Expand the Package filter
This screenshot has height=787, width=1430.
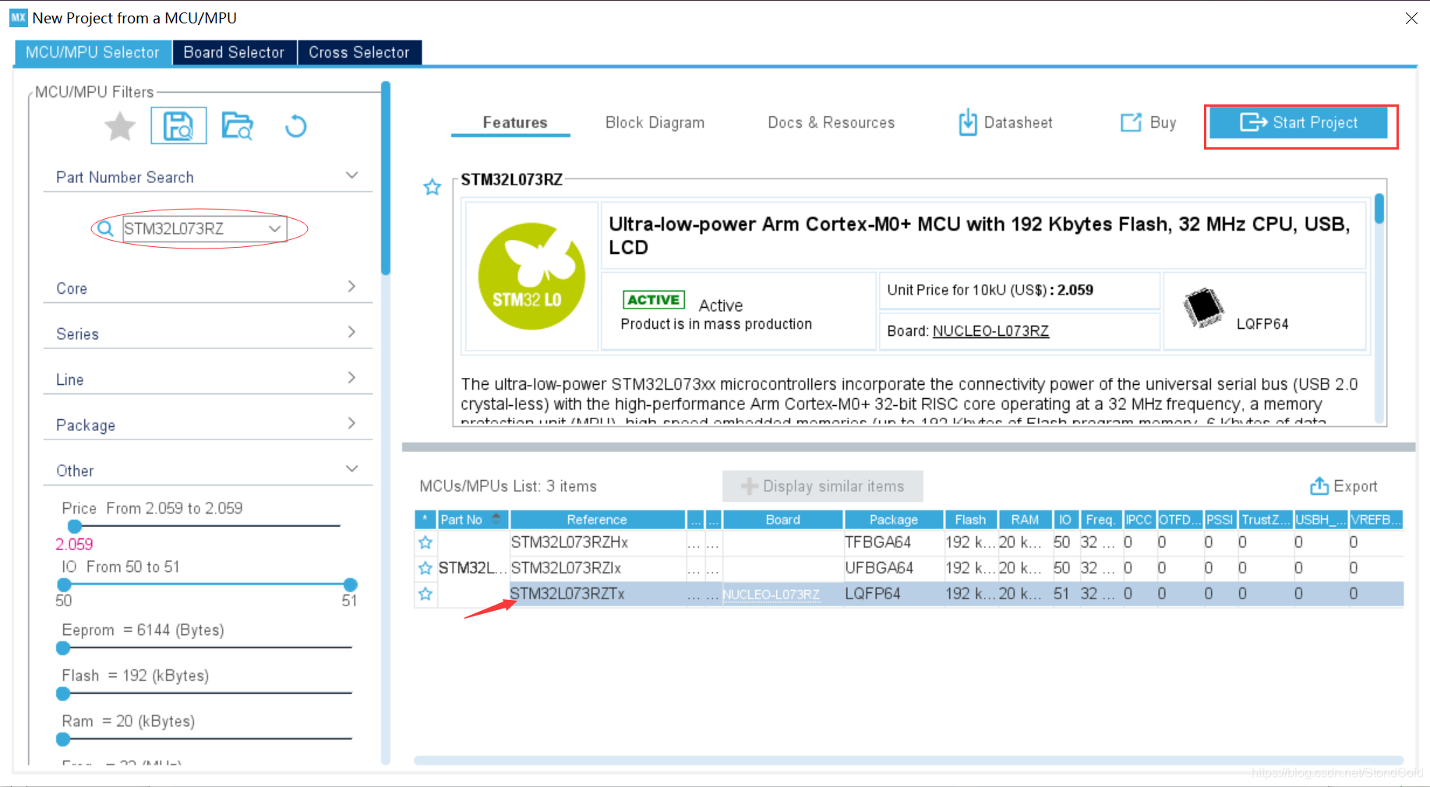pos(352,423)
